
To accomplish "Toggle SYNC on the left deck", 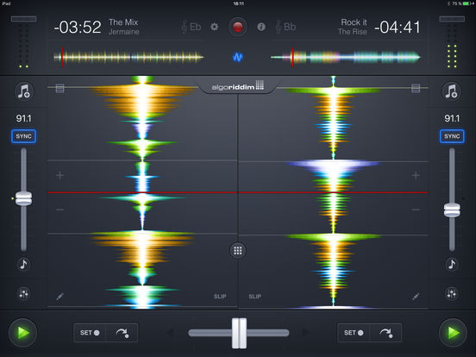I will coord(23,136).
